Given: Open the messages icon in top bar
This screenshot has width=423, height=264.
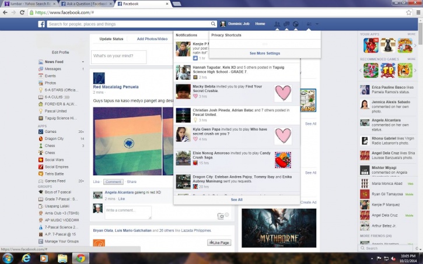Looking at the screenshot, I should pyautogui.click(x=286, y=24).
